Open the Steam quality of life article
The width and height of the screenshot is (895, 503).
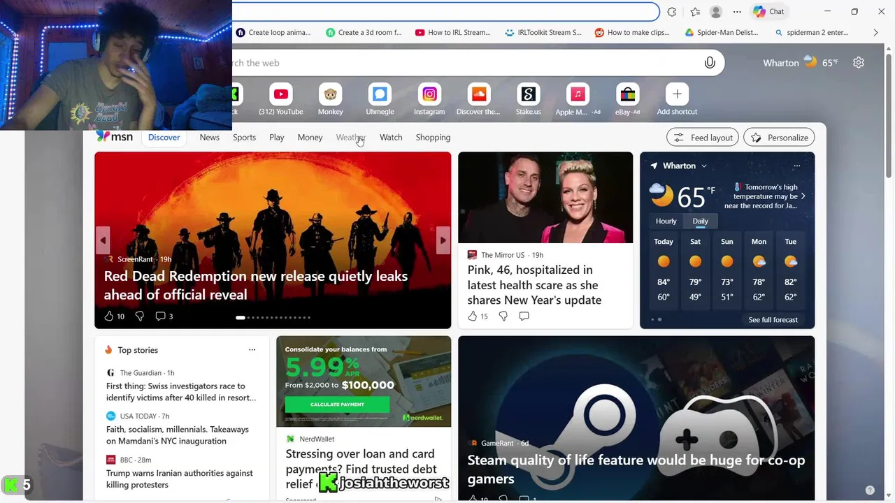[x=636, y=469]
